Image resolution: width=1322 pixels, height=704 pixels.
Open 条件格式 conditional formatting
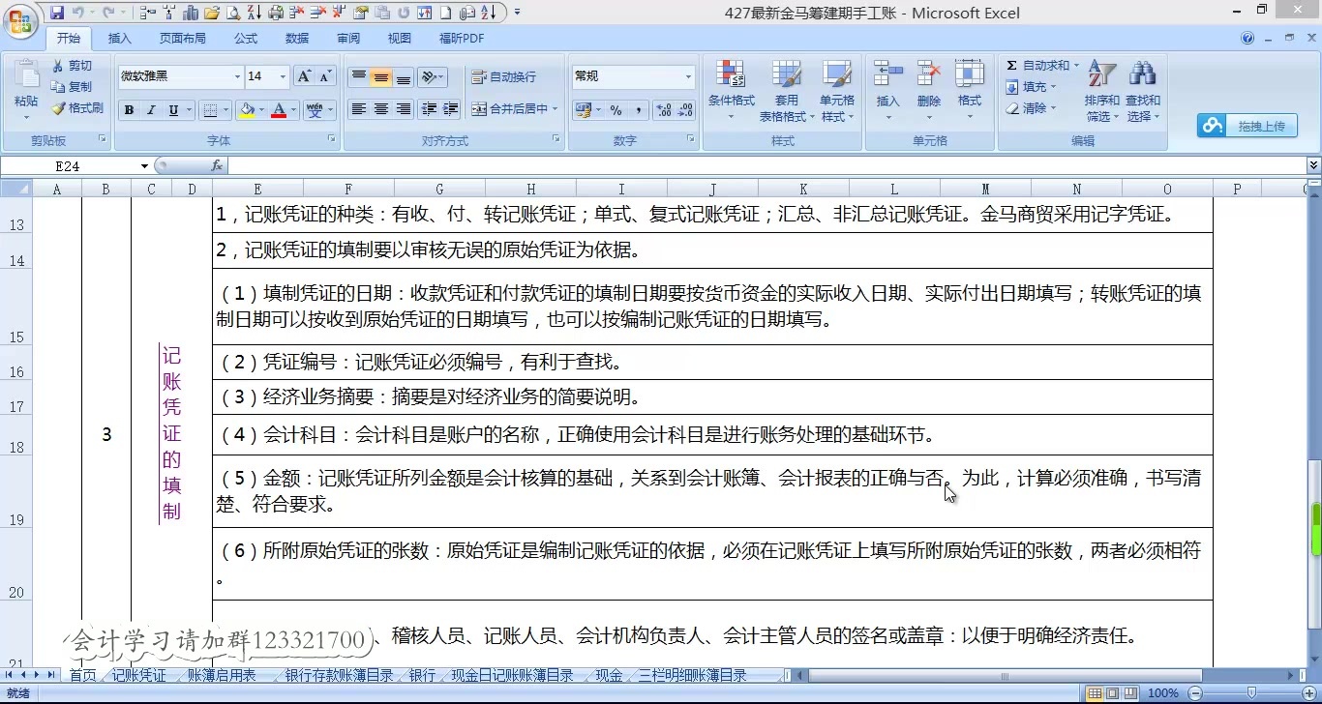coord(731,90)
